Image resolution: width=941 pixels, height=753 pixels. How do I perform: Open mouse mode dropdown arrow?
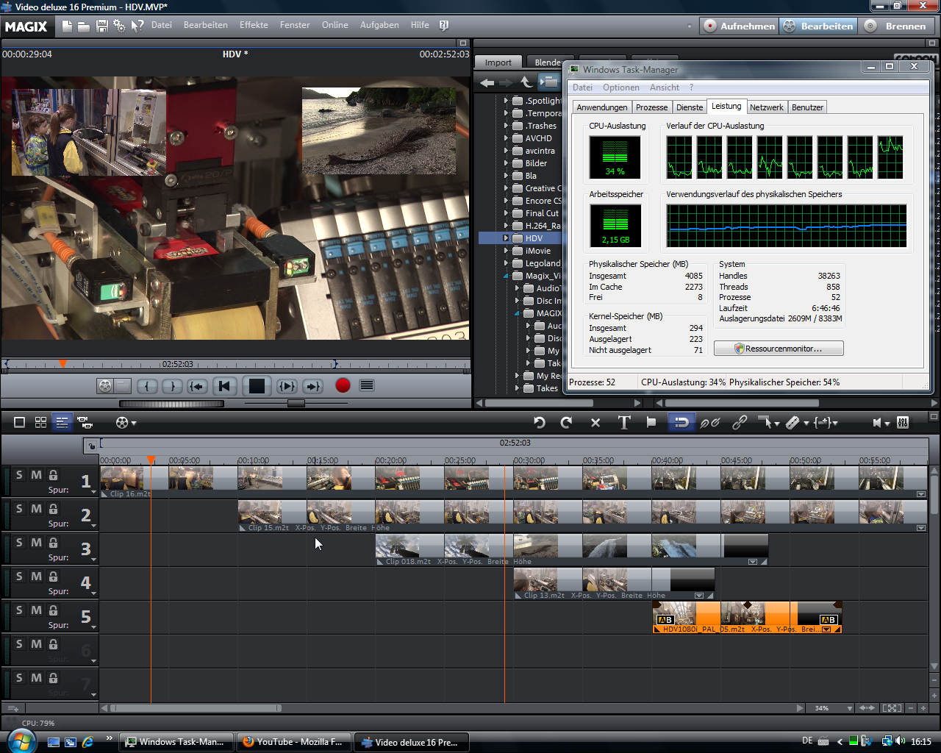777,424
